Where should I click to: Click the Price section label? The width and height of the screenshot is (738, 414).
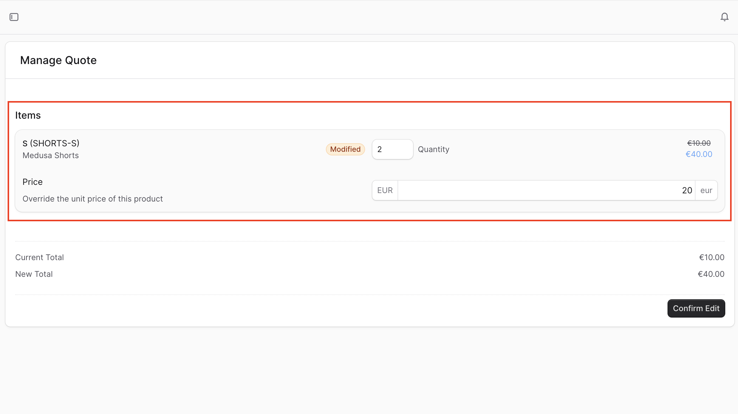click(32, 182)
